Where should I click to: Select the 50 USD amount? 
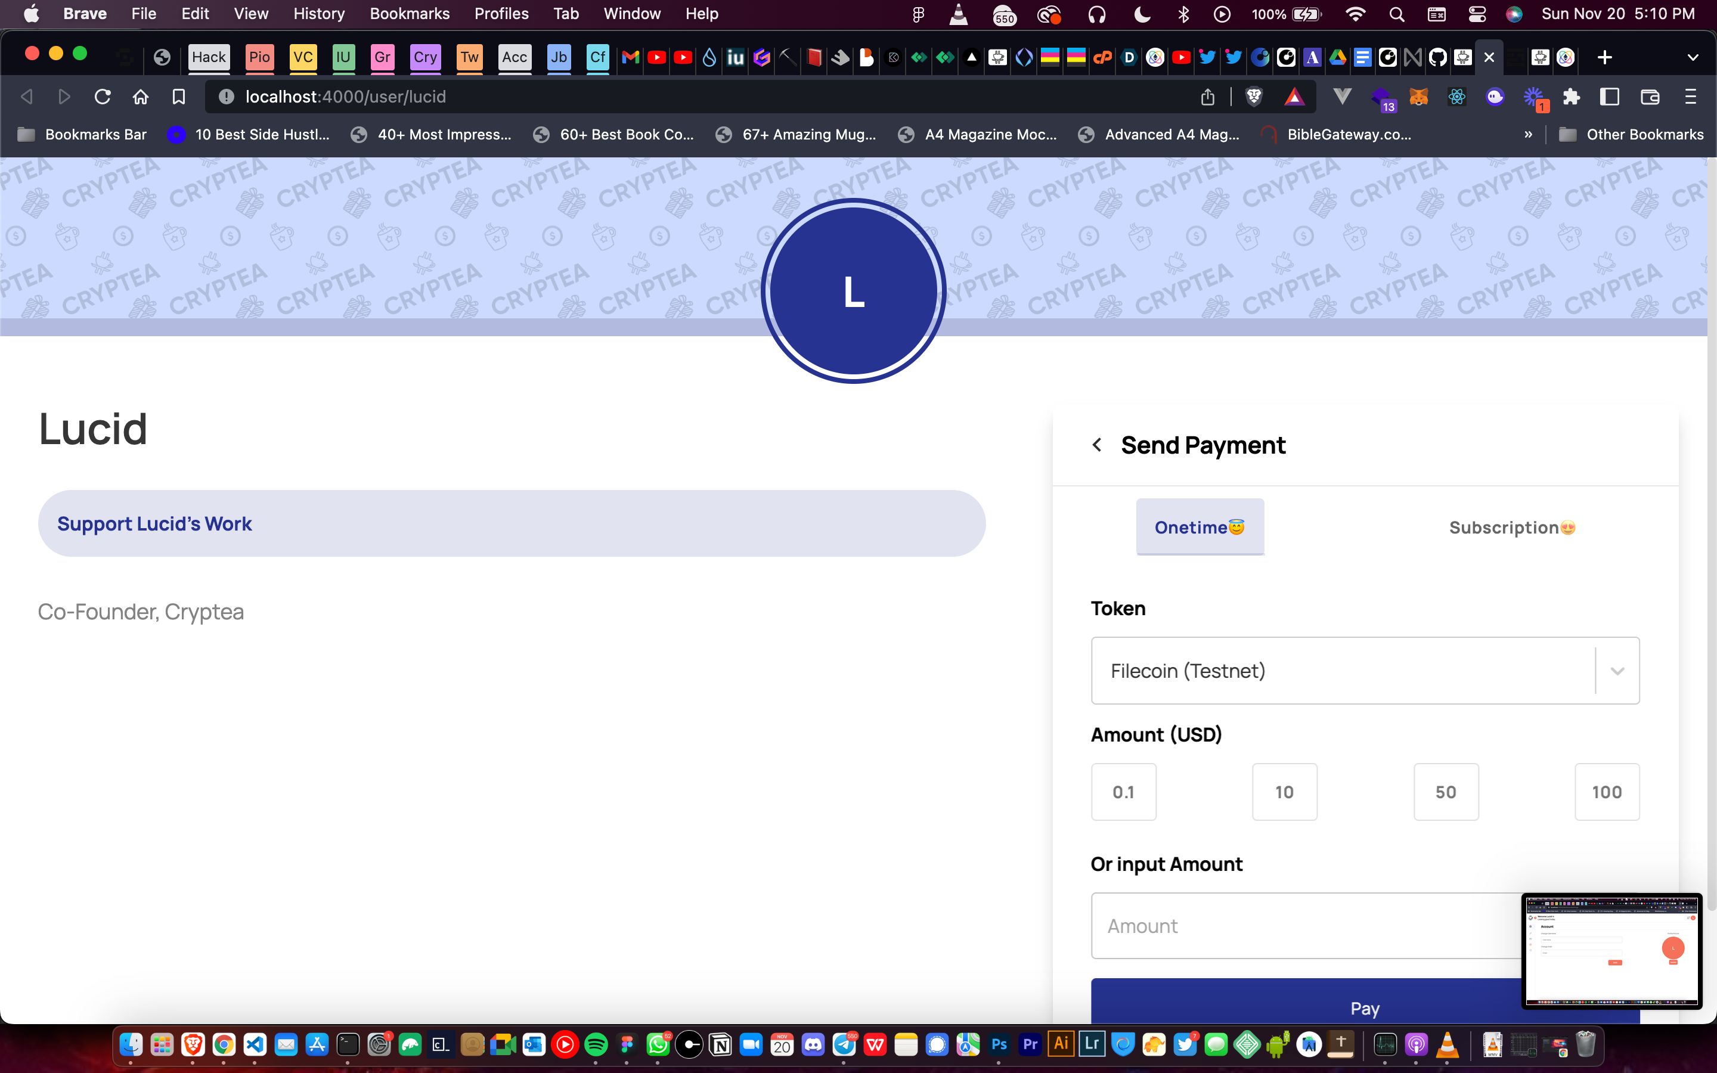[1445, 791]
